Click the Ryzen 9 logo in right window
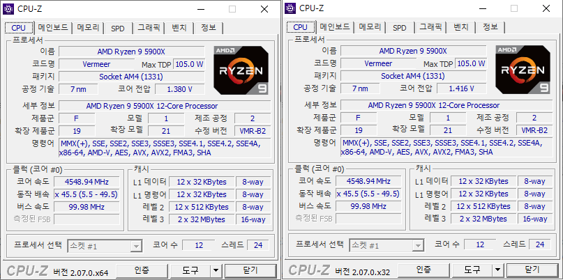This screenshot has width=563, height=280. pos(523,70)
